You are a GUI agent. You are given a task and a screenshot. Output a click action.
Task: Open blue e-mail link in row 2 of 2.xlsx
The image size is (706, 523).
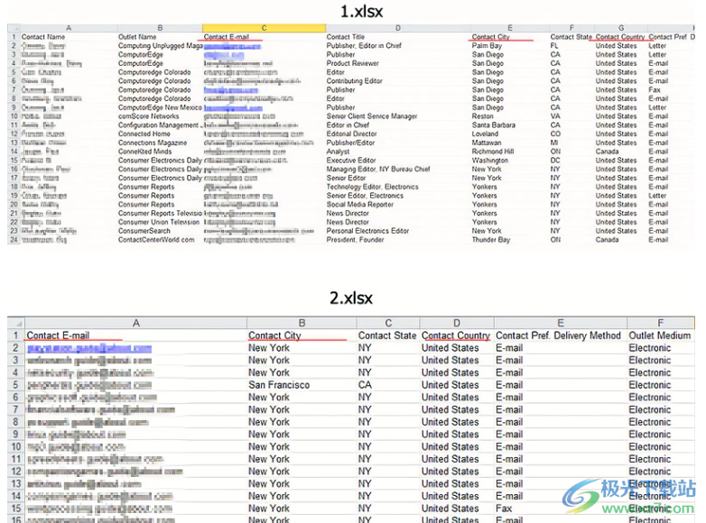(89, 349)
